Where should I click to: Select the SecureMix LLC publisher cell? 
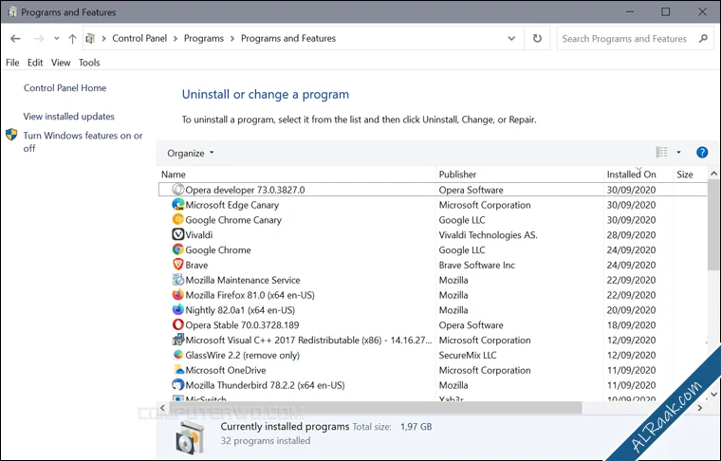pyautogui.click(x=468, y=355)
